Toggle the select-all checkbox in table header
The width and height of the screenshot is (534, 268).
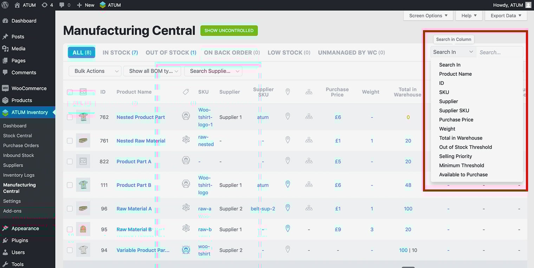click(70, 92)
